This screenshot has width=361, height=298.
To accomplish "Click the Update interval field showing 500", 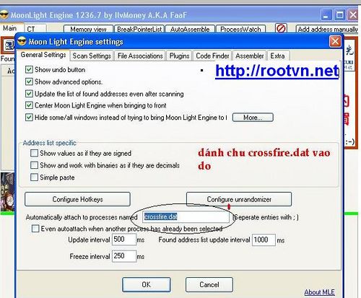I will [124, 240].
